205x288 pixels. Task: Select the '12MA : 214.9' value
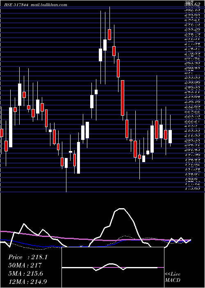(x=27, y=281)
